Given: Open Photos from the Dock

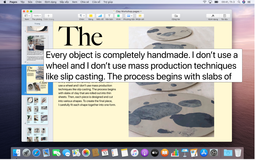Looking at the screenshot, I should tap(86, 153).
